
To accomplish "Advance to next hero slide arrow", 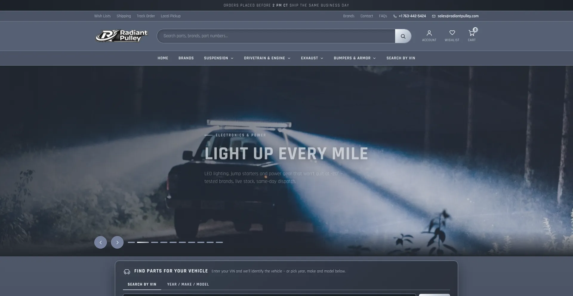I will tap(117, 242).
